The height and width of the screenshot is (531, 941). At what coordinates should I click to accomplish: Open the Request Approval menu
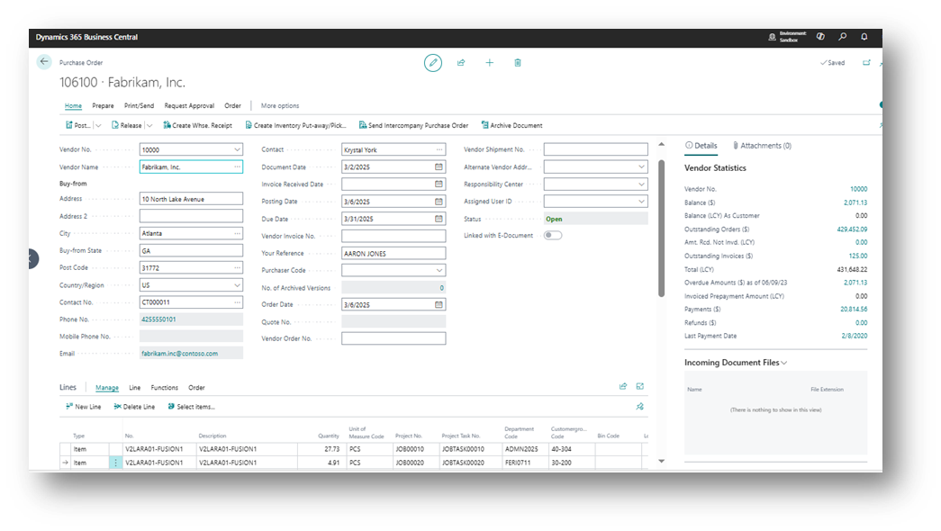pyautogui.click(x=189, y=105)
